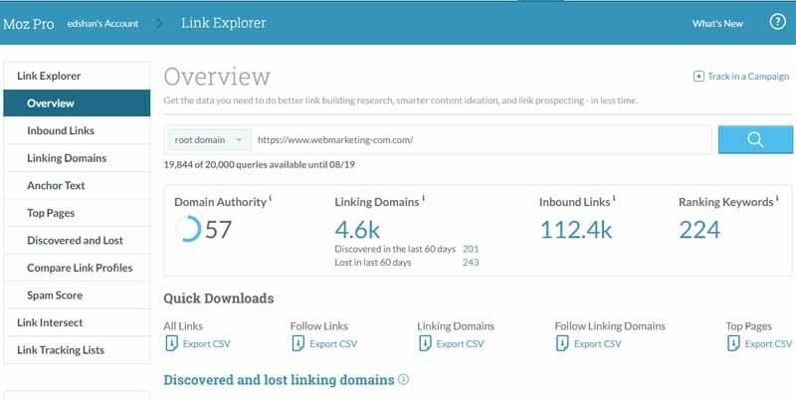This screenshot has width=796, height=400.
Task: Open the root domain dropdown
Action: pos(209,140)
